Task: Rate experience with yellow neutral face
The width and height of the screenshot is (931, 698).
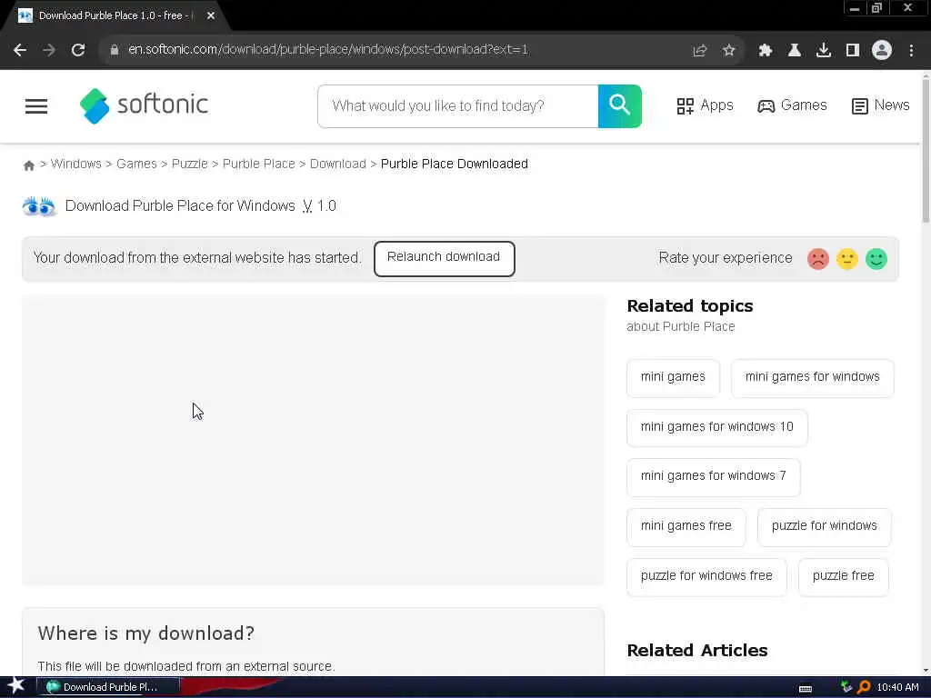Action: pyautogui.click(x=847, y=259)
